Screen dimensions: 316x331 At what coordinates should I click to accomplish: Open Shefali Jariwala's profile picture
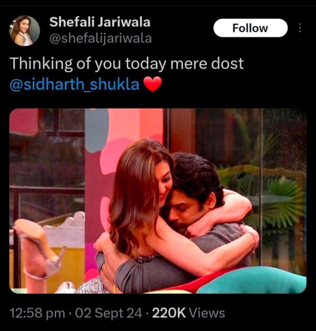(x=25, y=31)
